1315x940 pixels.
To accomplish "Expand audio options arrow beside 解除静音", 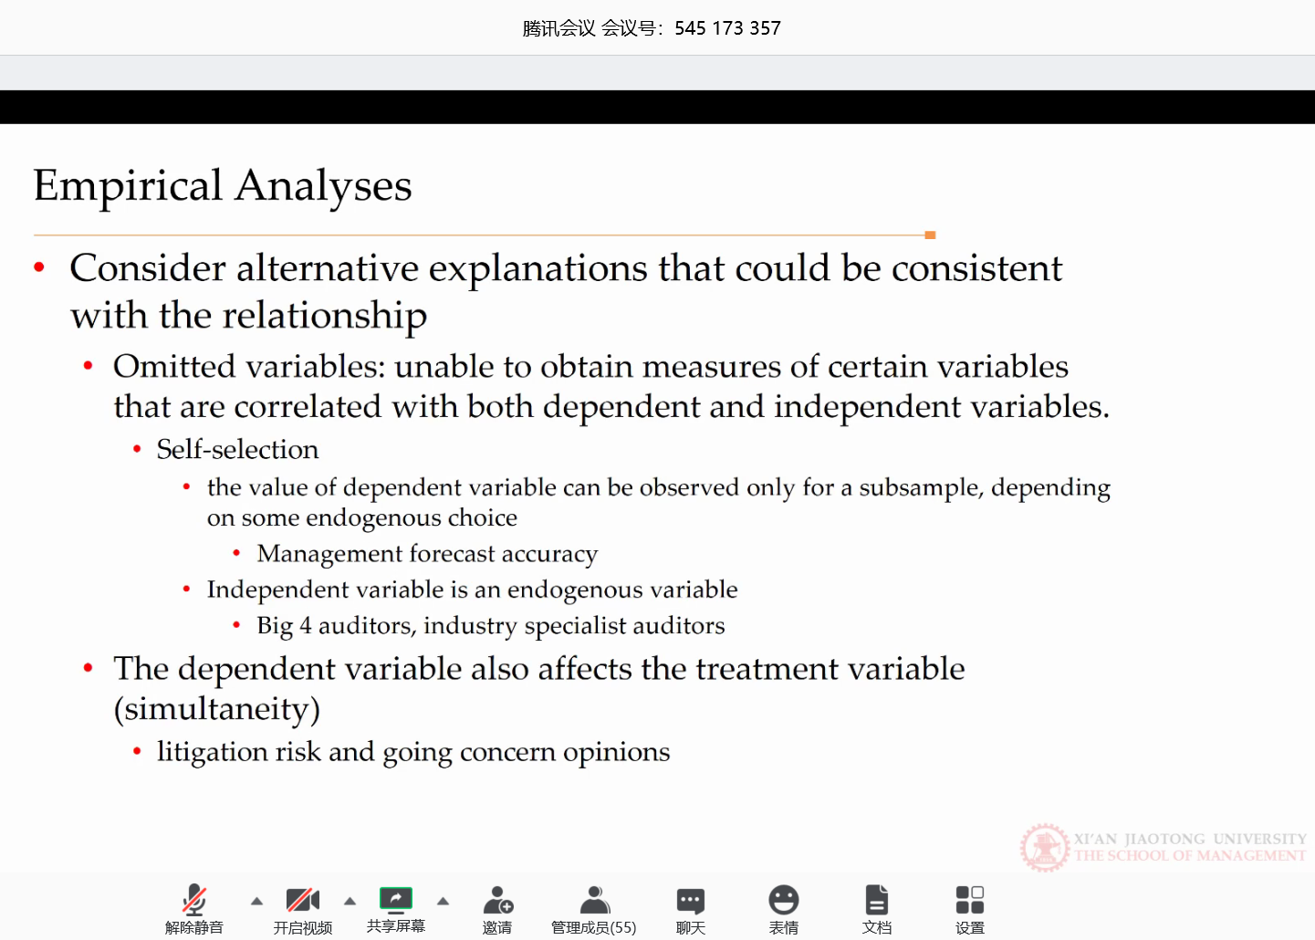I will 257,901.
